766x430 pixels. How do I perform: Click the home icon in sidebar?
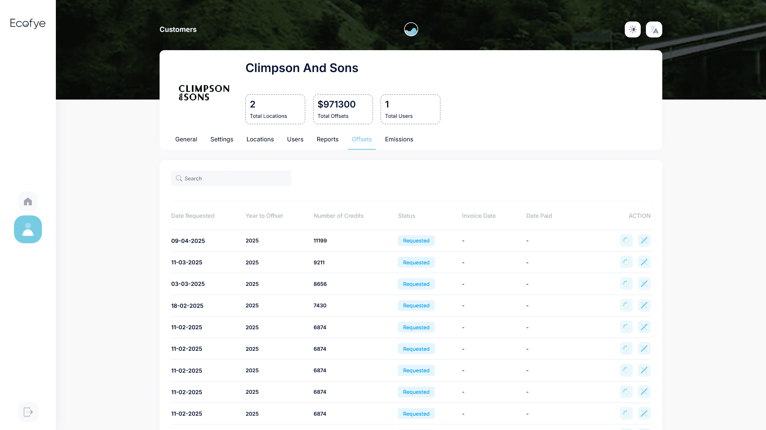28,201
